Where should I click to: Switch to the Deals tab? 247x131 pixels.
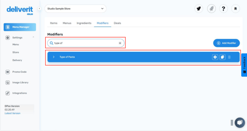click(x=117, y=23)
